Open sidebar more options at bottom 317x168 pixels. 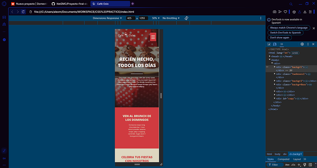[x=4, y=165]
